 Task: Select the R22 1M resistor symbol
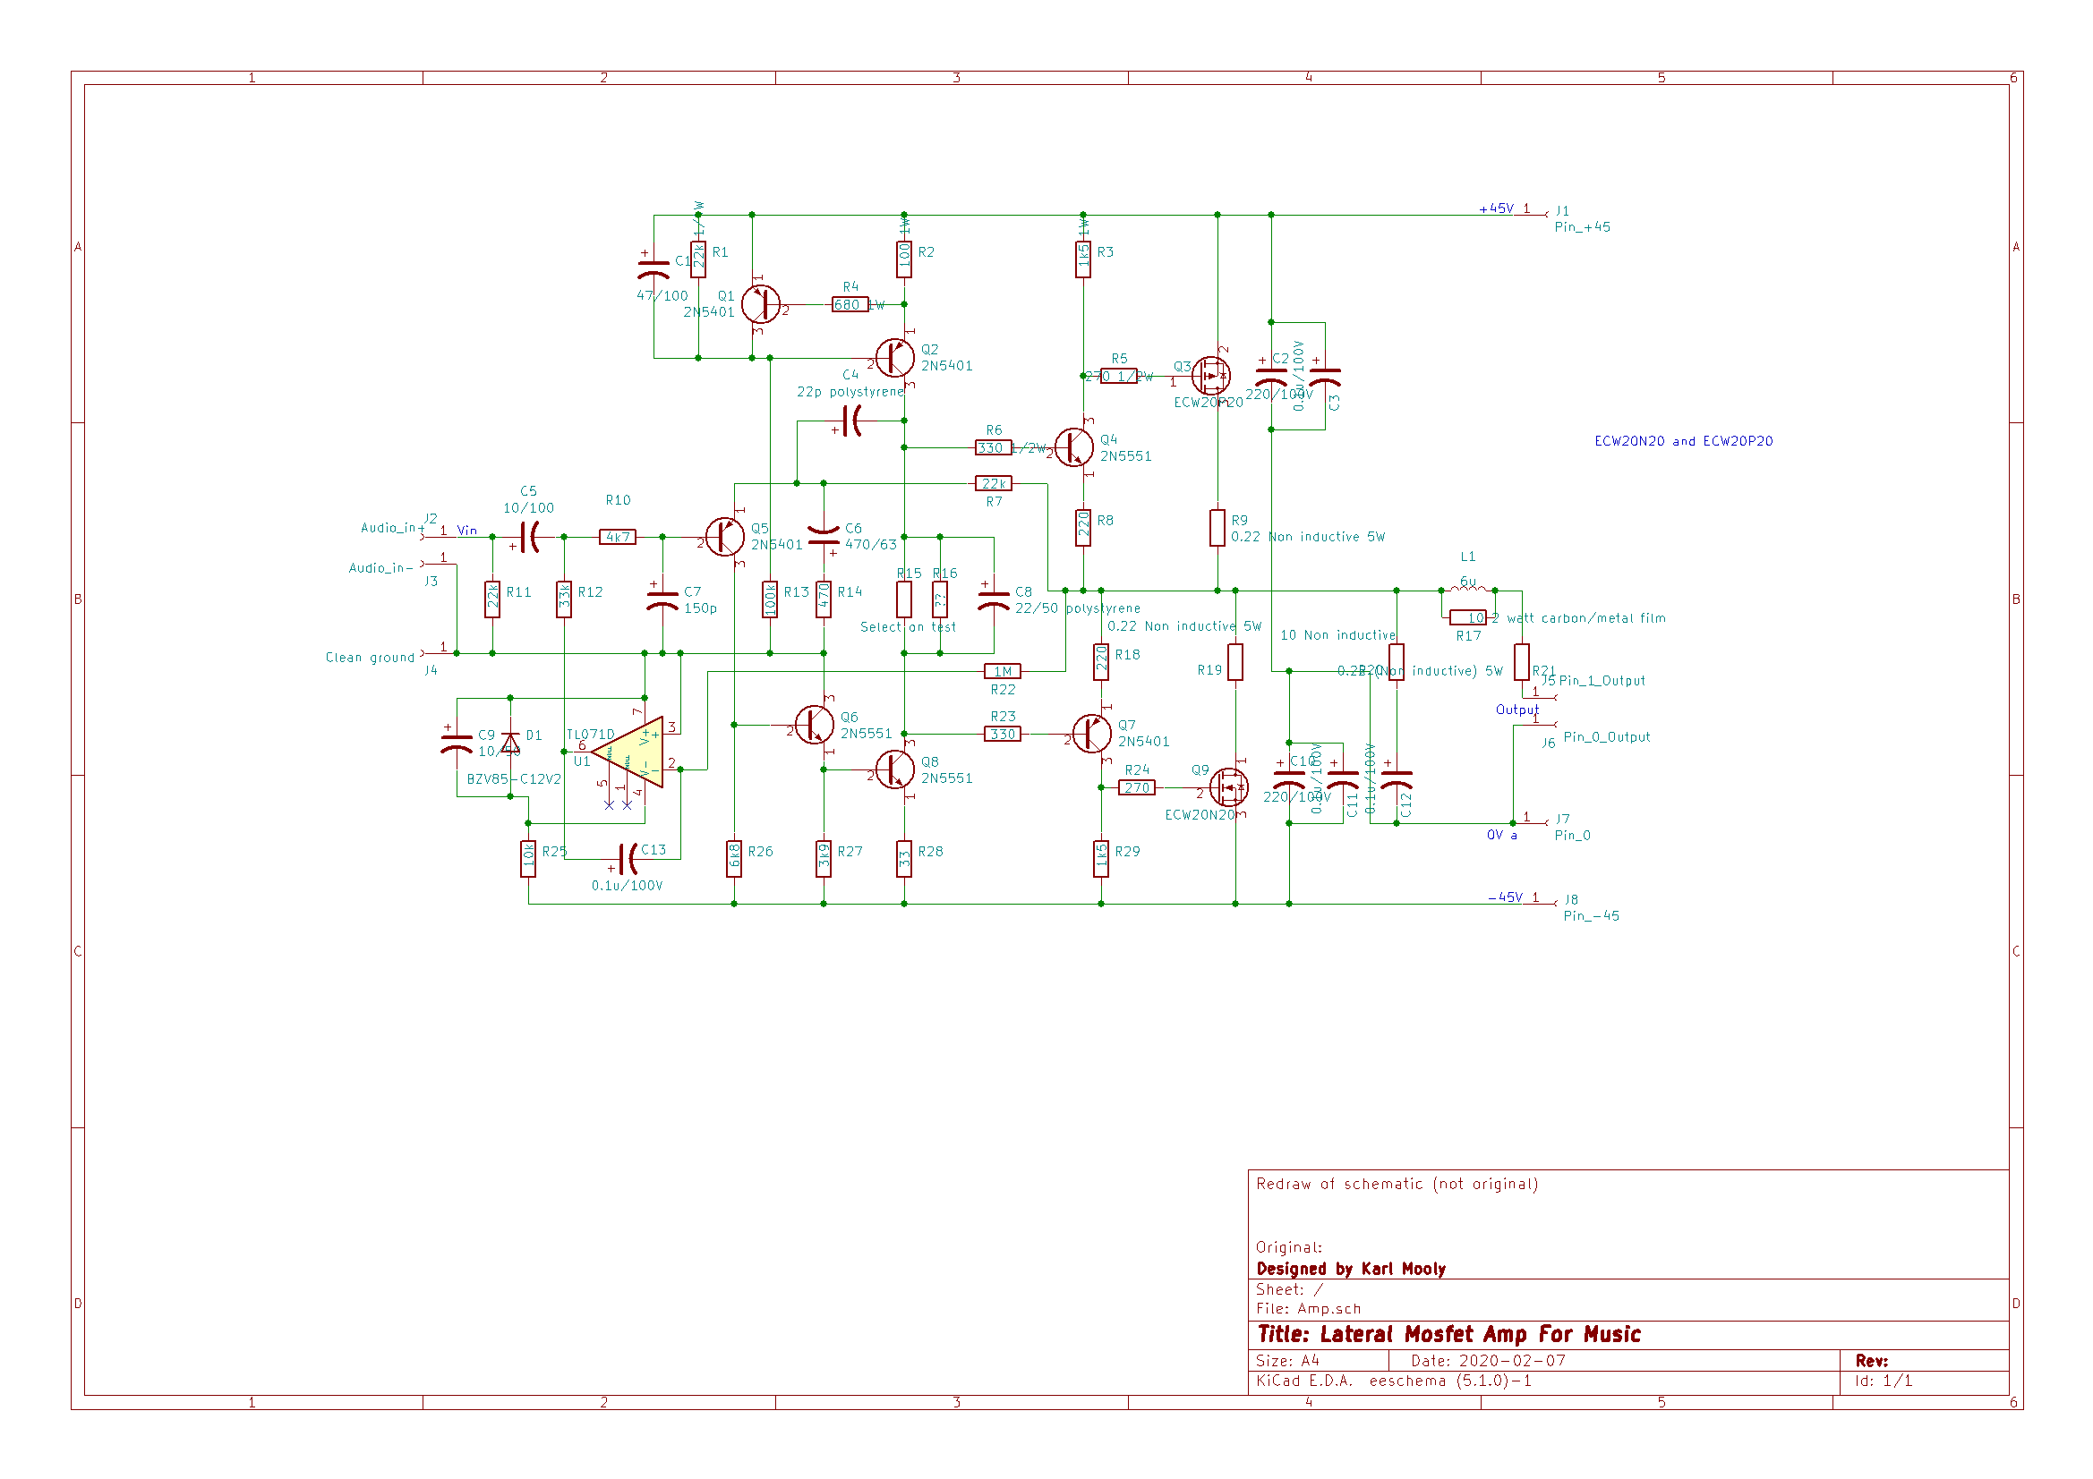tap(1003, 672)
